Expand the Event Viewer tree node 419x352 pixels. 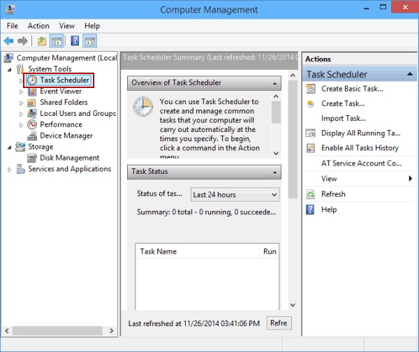pyautogui.click(x=22, y=91)
